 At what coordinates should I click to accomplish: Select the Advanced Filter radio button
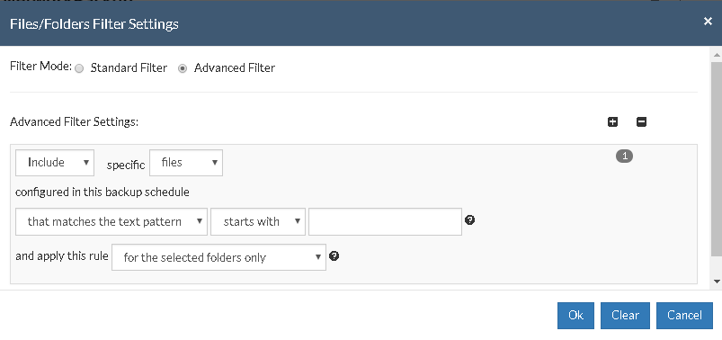tap(183, 68)
